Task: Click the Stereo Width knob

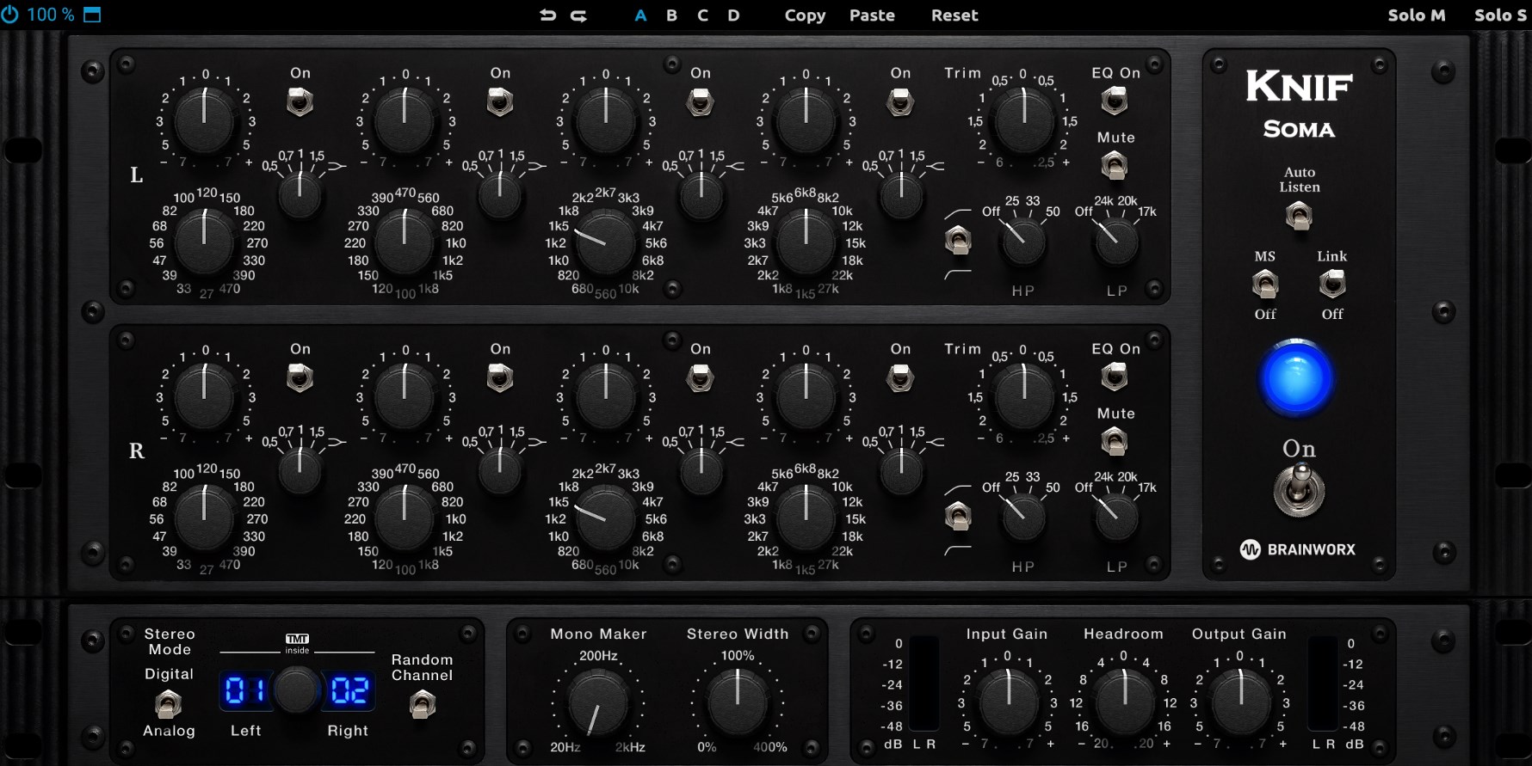Action: click(x=738, y=702)
